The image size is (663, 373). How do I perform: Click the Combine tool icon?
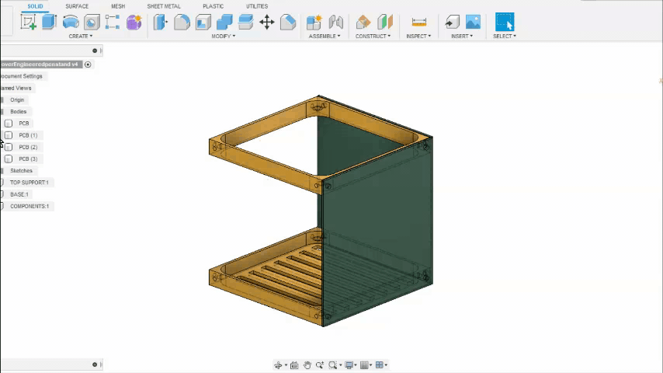coord(224,22)
